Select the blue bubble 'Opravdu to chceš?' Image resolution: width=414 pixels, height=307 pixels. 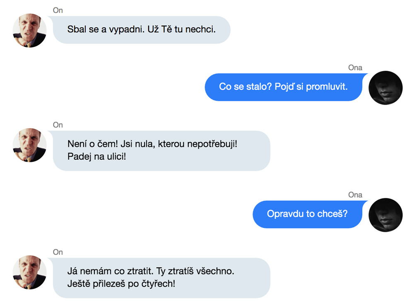307,214
